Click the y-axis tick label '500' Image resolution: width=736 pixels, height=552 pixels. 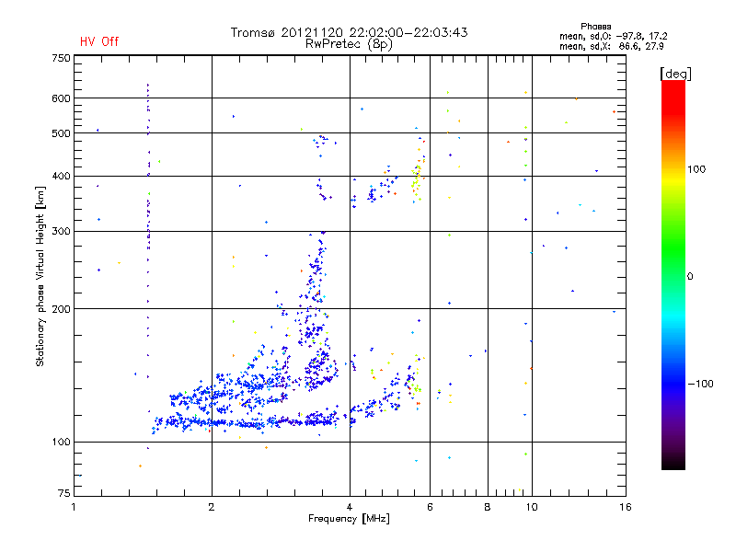[61, 133]
